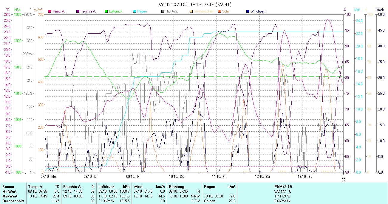Click the green Luftdruck legend swatch
This screenshot has height=204, width=388.
click(x=106, y=11)
